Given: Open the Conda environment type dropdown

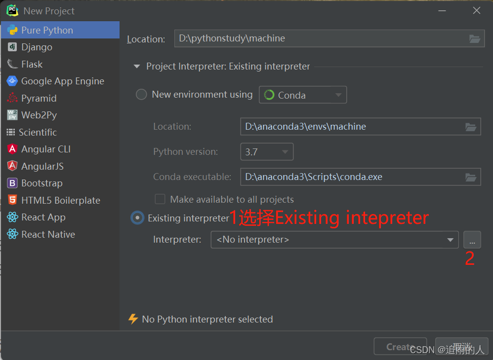Looking at the screenshot, I should pyautogui.click(x=303, y=95).
